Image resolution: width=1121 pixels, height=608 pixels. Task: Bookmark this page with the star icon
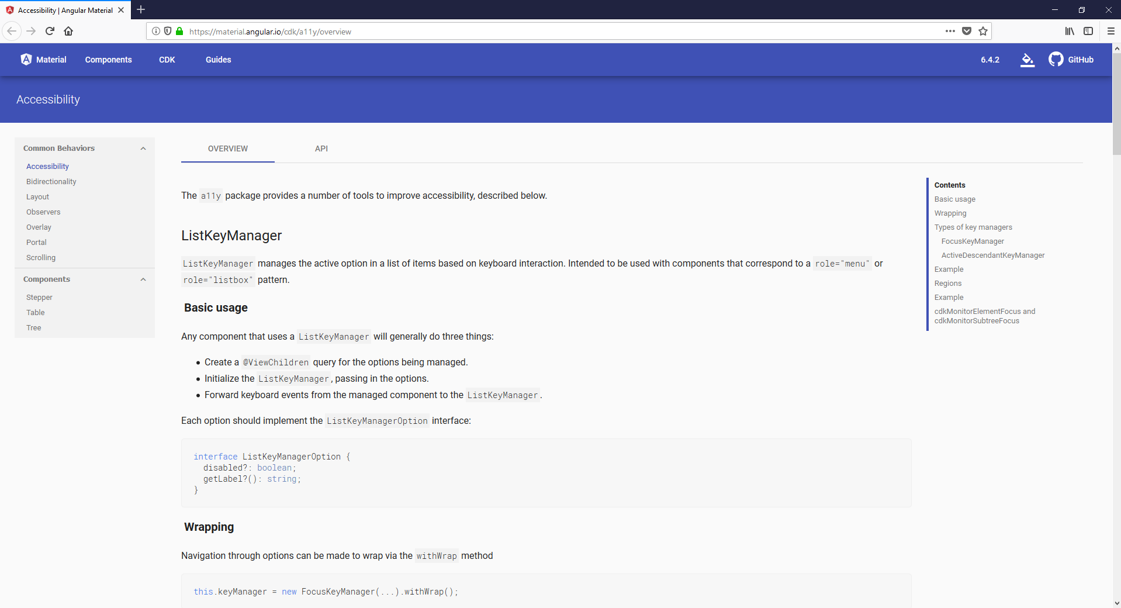(983, 31)
